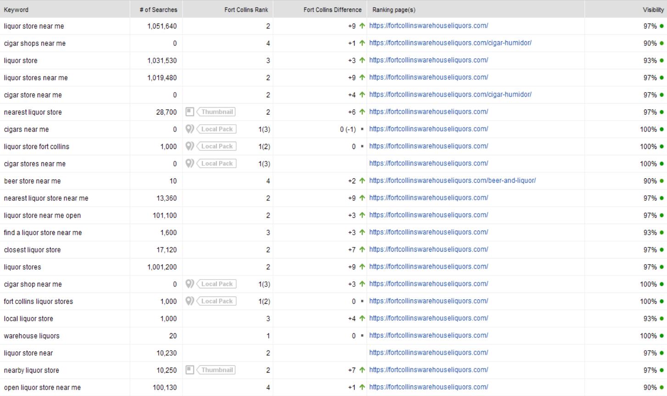The image size is (667, 396).
Task: Click search count 1,019,480
Action: click(162, 78)
